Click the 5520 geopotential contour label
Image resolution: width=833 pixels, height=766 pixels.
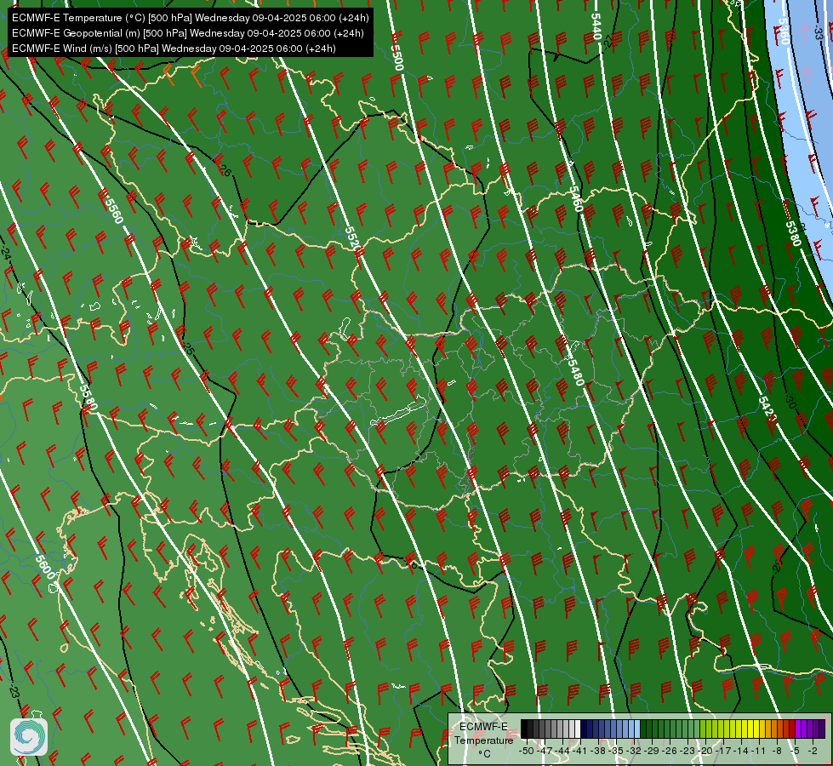pyautogui.click(x=351, y=237)
